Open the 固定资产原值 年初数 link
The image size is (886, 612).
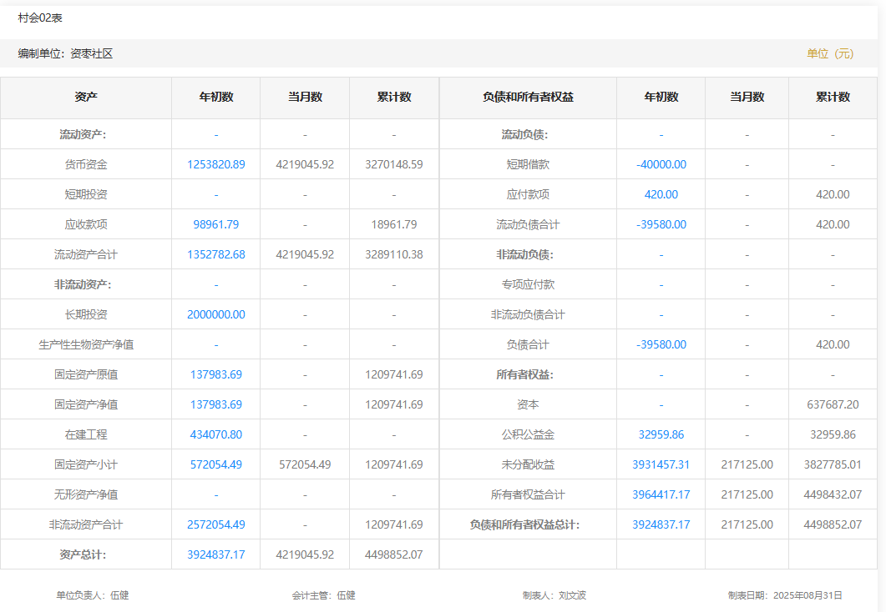[x=215, y=374]
